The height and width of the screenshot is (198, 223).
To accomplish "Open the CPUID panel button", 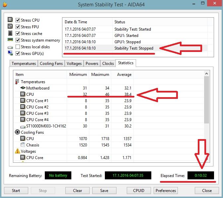I will pyautogui.click(x=139, y=191).
